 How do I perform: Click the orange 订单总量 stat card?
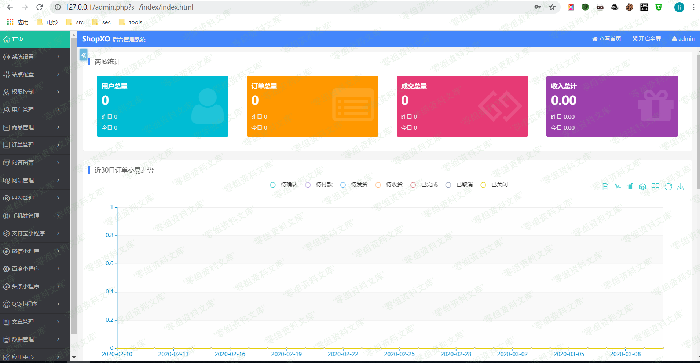click(312, 106)
